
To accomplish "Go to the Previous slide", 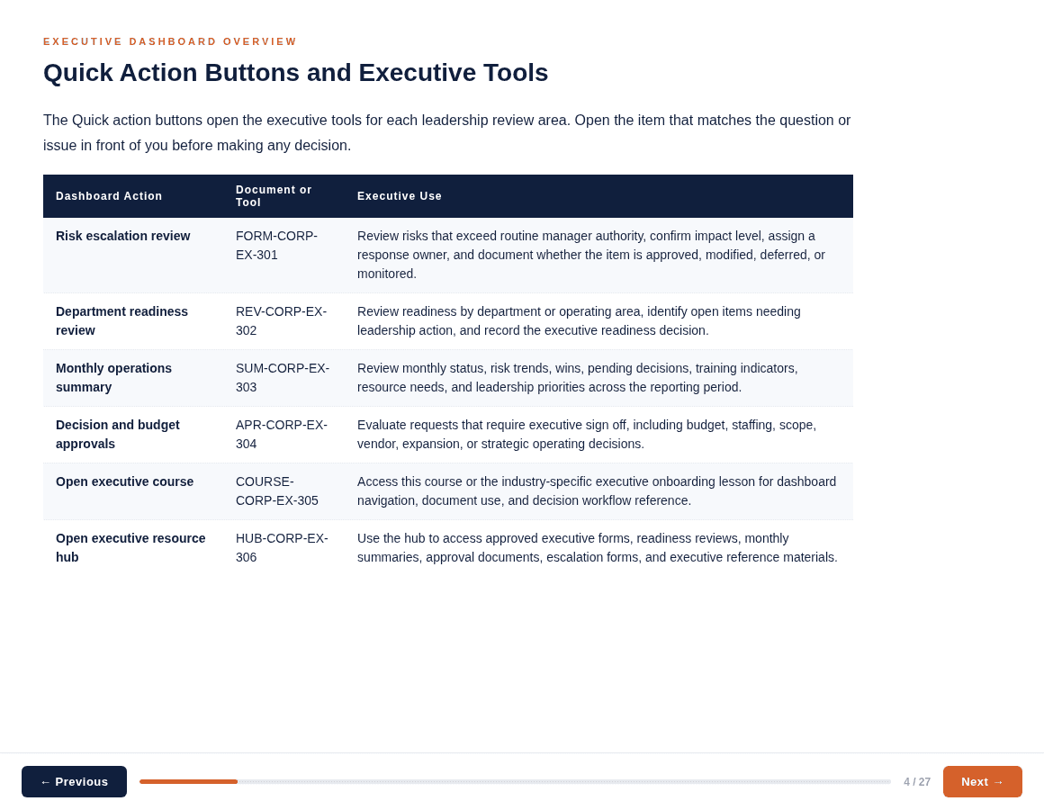I will 74,781.
